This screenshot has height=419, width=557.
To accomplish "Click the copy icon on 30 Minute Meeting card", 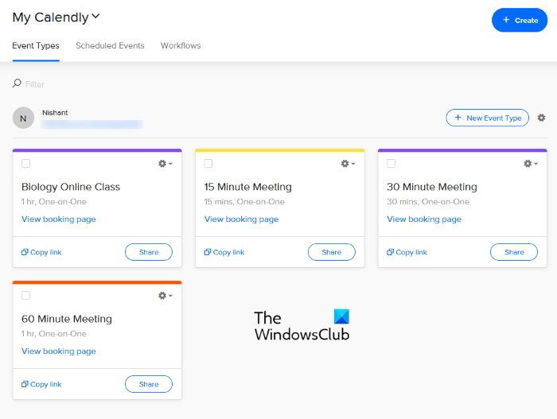I will click(391, 252).
